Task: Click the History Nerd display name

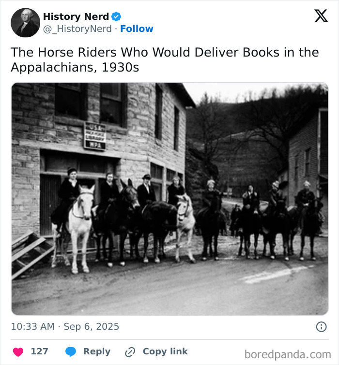Action: pyautogui.click(x=76, y=16)
